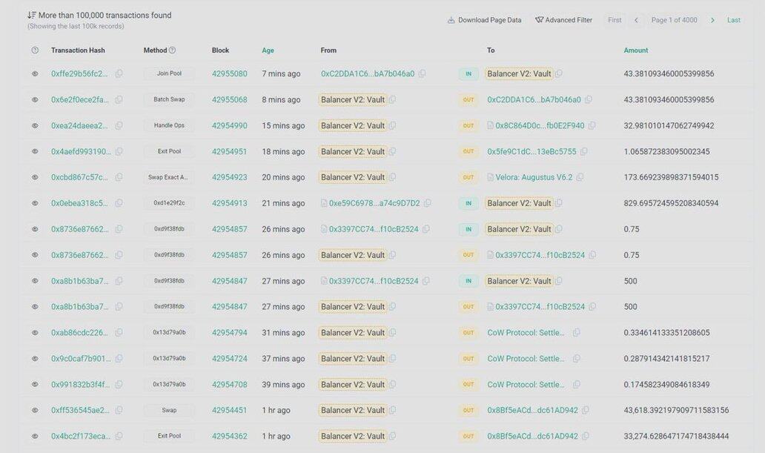Click the help icon in the table header
The image size is (765, 453).
[35, 50]
